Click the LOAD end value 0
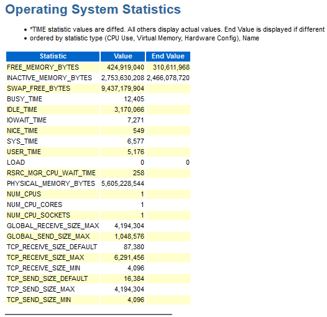The height and width of the screenshot is (317, 327). pos(188,162)
